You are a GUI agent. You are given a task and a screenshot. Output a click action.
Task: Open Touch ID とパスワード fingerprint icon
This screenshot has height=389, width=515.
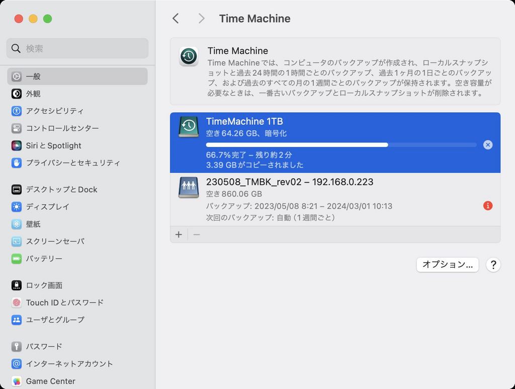pyautogui.click(x=17, y=302)
